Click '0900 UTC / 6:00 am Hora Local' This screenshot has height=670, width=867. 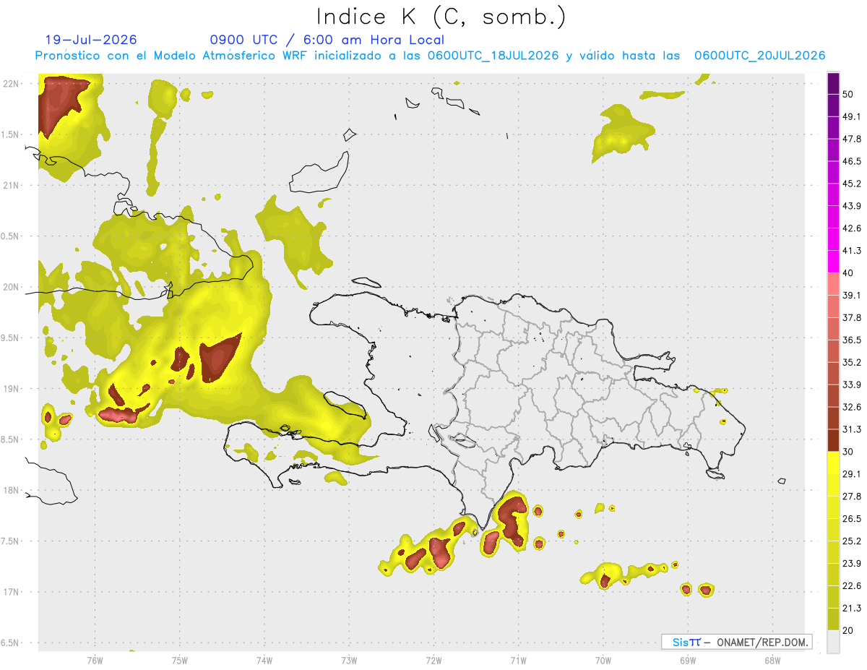[327, 40]
